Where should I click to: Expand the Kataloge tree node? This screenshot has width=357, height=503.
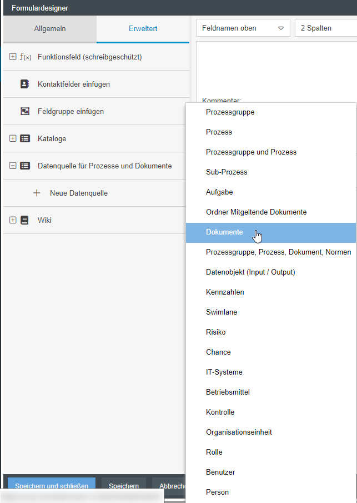tap(13, 138)
